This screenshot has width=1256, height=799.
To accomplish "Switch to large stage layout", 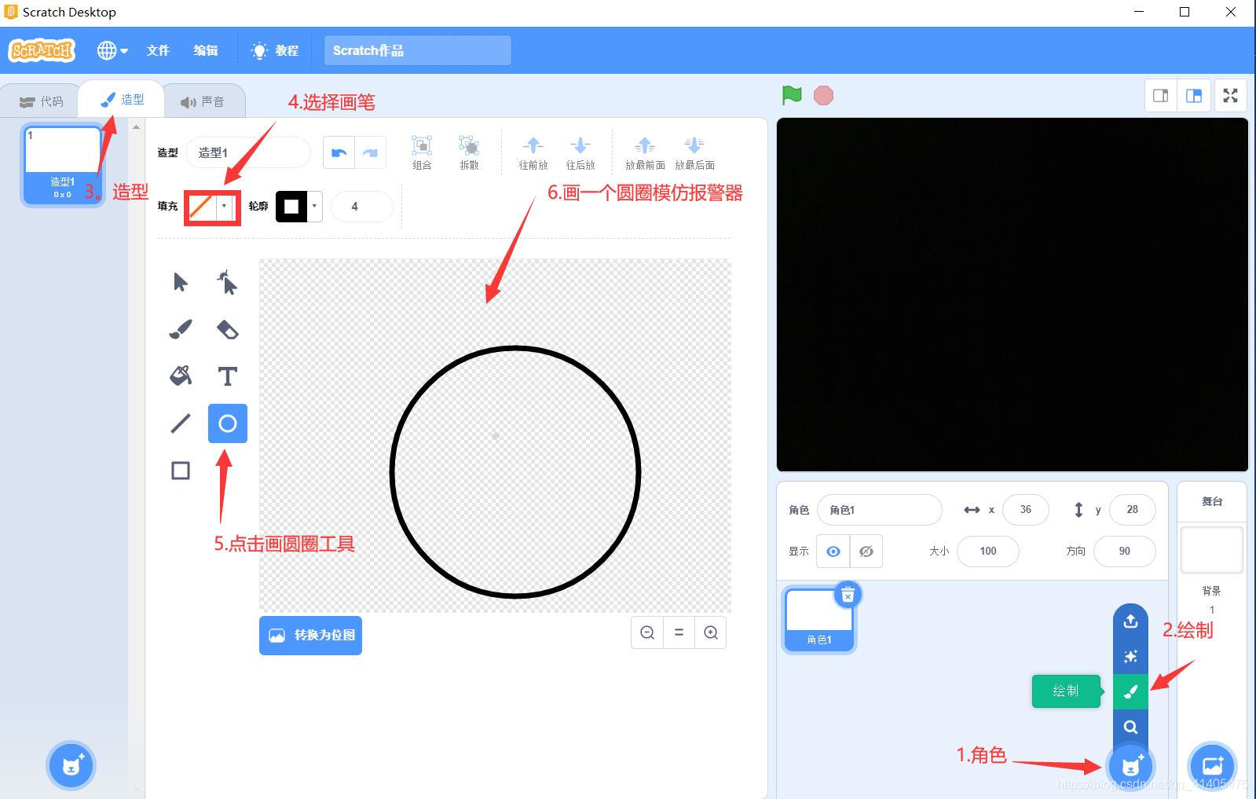I will (x=1194, y=96).
